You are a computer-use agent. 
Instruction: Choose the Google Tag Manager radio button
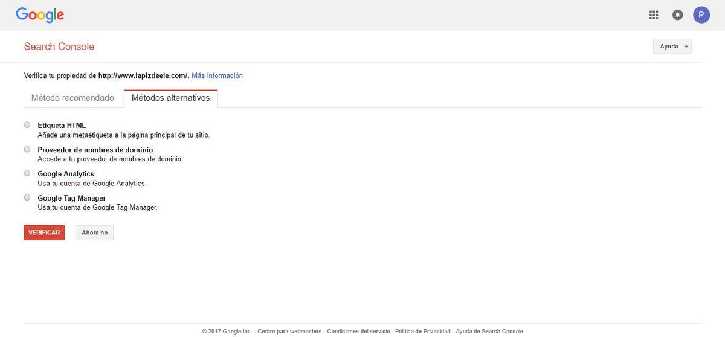[x=27, y=197]
